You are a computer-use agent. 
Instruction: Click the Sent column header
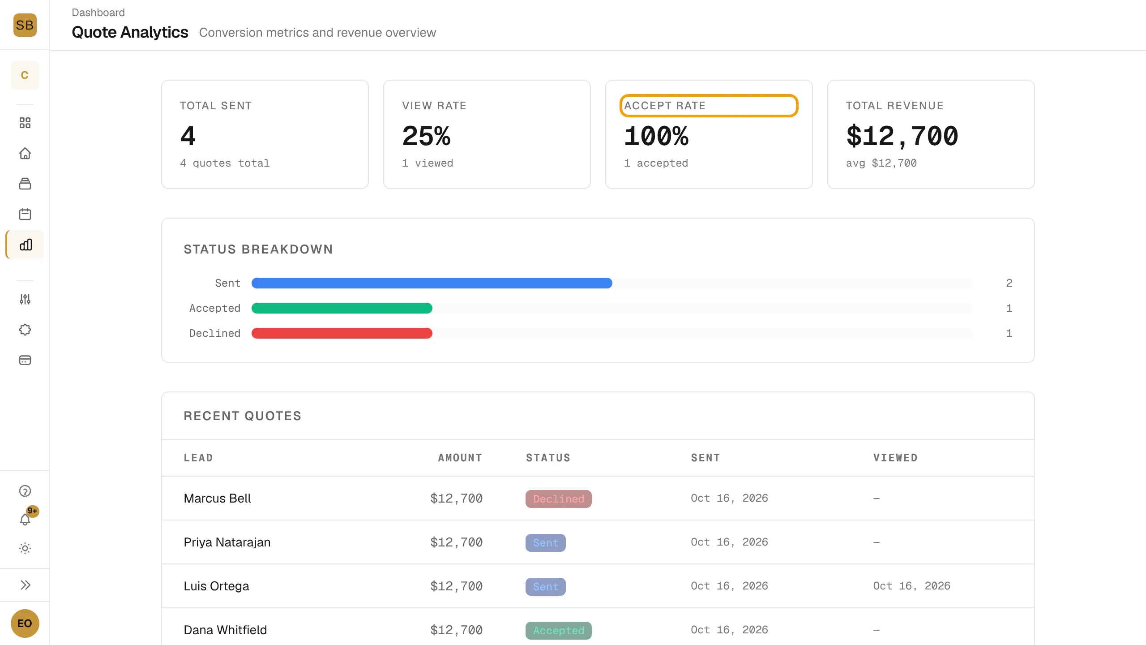pyautogui.click(x=706, y=458)
